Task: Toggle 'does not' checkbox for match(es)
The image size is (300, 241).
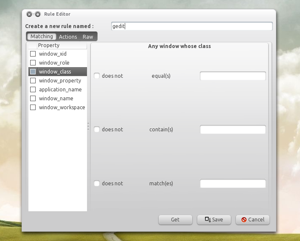Action: (x=97, y=183)
